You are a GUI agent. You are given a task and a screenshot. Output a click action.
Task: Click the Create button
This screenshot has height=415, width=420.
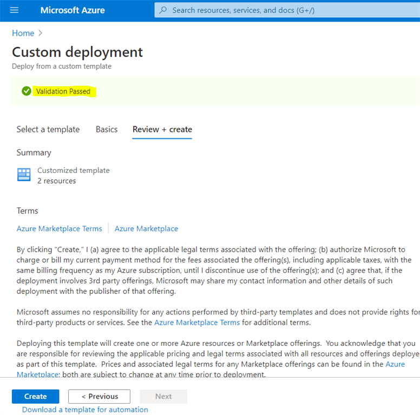click(35, 396)
